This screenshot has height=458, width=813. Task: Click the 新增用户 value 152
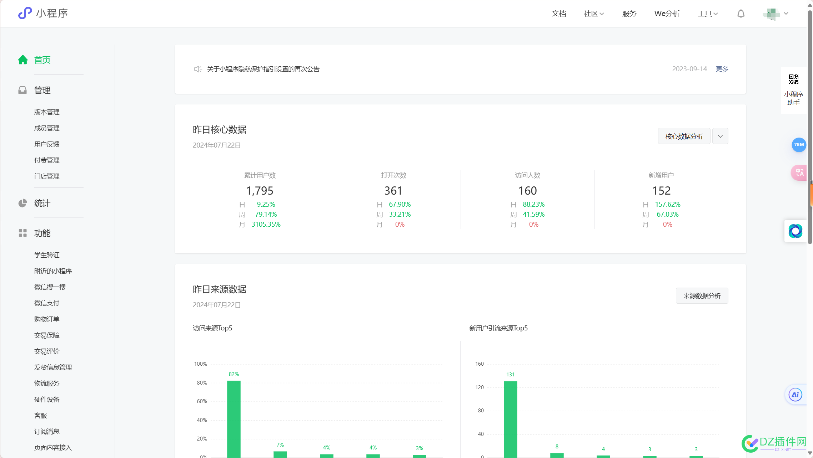661,191
